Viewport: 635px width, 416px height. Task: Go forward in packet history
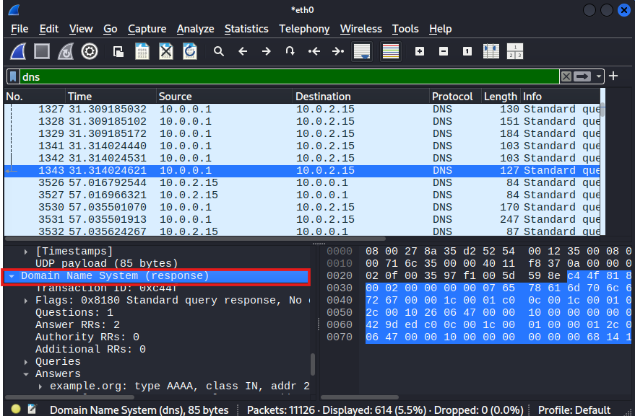(x=266, y=51)
